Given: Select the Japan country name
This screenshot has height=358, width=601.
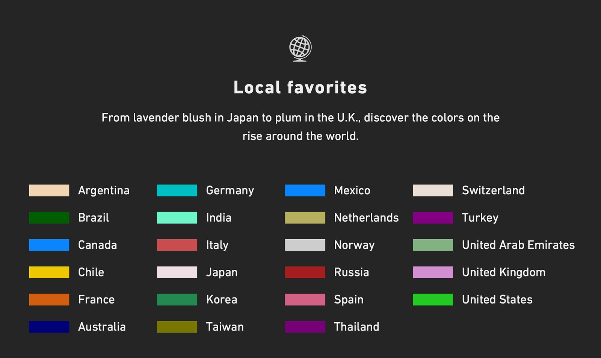Looking at the screenshot, I should click(222, 273).
